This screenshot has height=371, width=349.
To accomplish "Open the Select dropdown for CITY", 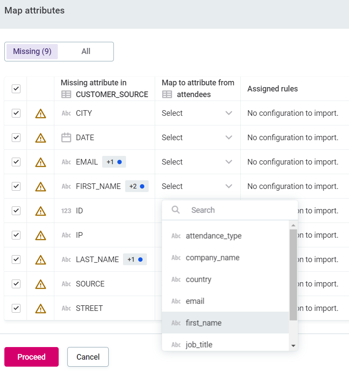I will 197,113.
